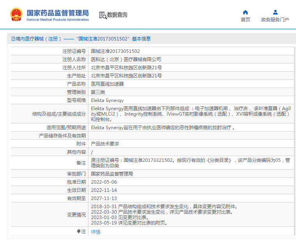Click product name value 医用直线加速器
Viewport: 296px width, 244px height.
(x=107, y=84)
